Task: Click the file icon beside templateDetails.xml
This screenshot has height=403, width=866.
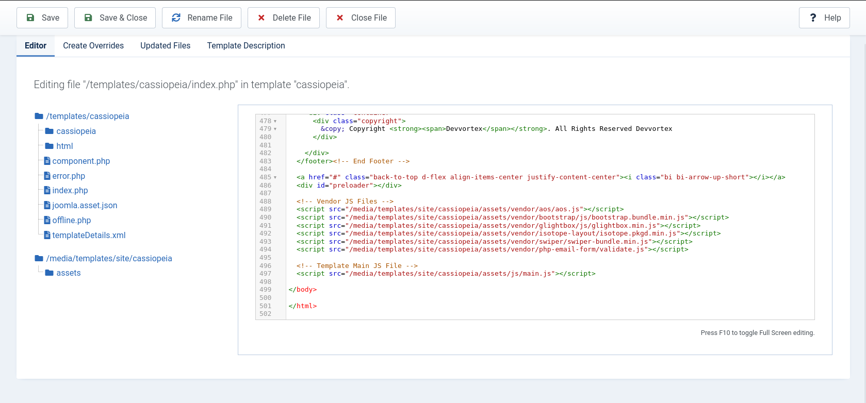Action: pos(47,236)
